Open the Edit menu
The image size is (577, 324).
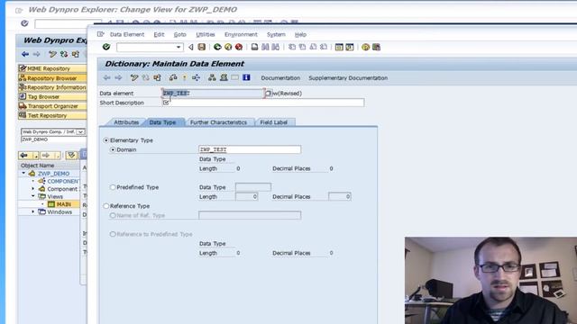click(159, 34)
